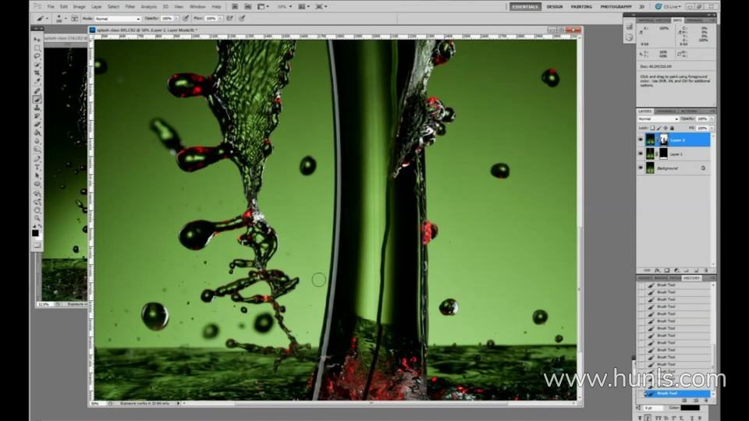Open the brush Mode dropdown

click(x=118, y=19)
